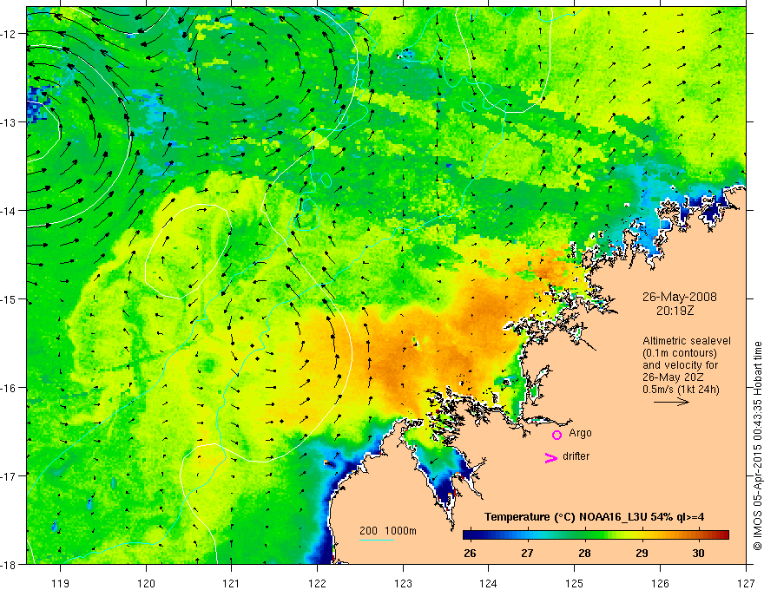The image size is (764, 590).
Task: Click the "and velocity for" caption line
Action: 680,365
